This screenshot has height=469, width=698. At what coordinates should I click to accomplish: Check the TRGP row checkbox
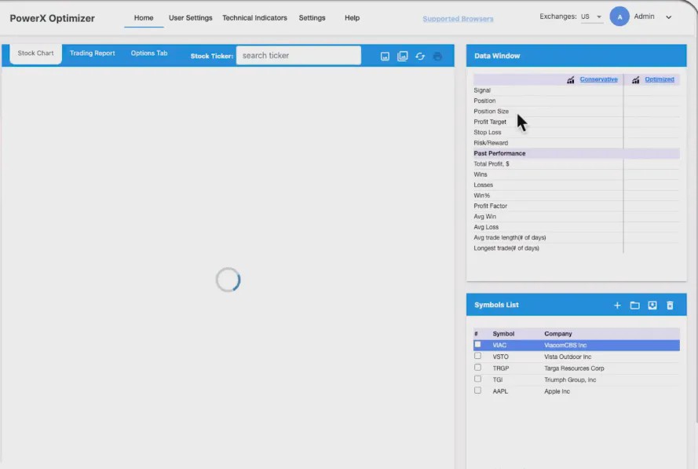477,368
